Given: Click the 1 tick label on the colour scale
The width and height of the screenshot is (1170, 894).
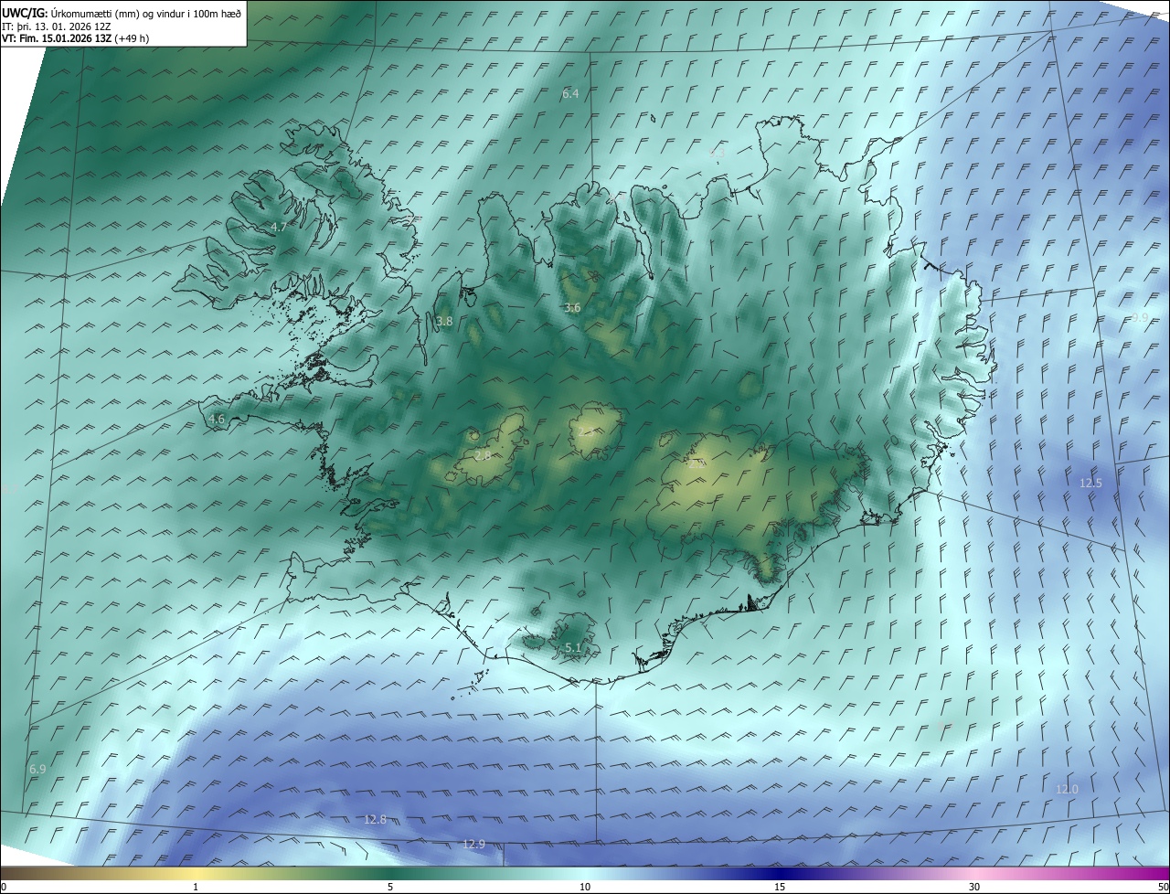Looking at the screenshot, I should point(196,887).
